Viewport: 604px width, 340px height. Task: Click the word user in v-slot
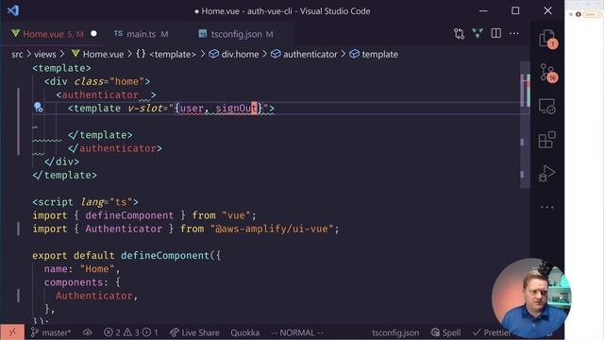192,109
